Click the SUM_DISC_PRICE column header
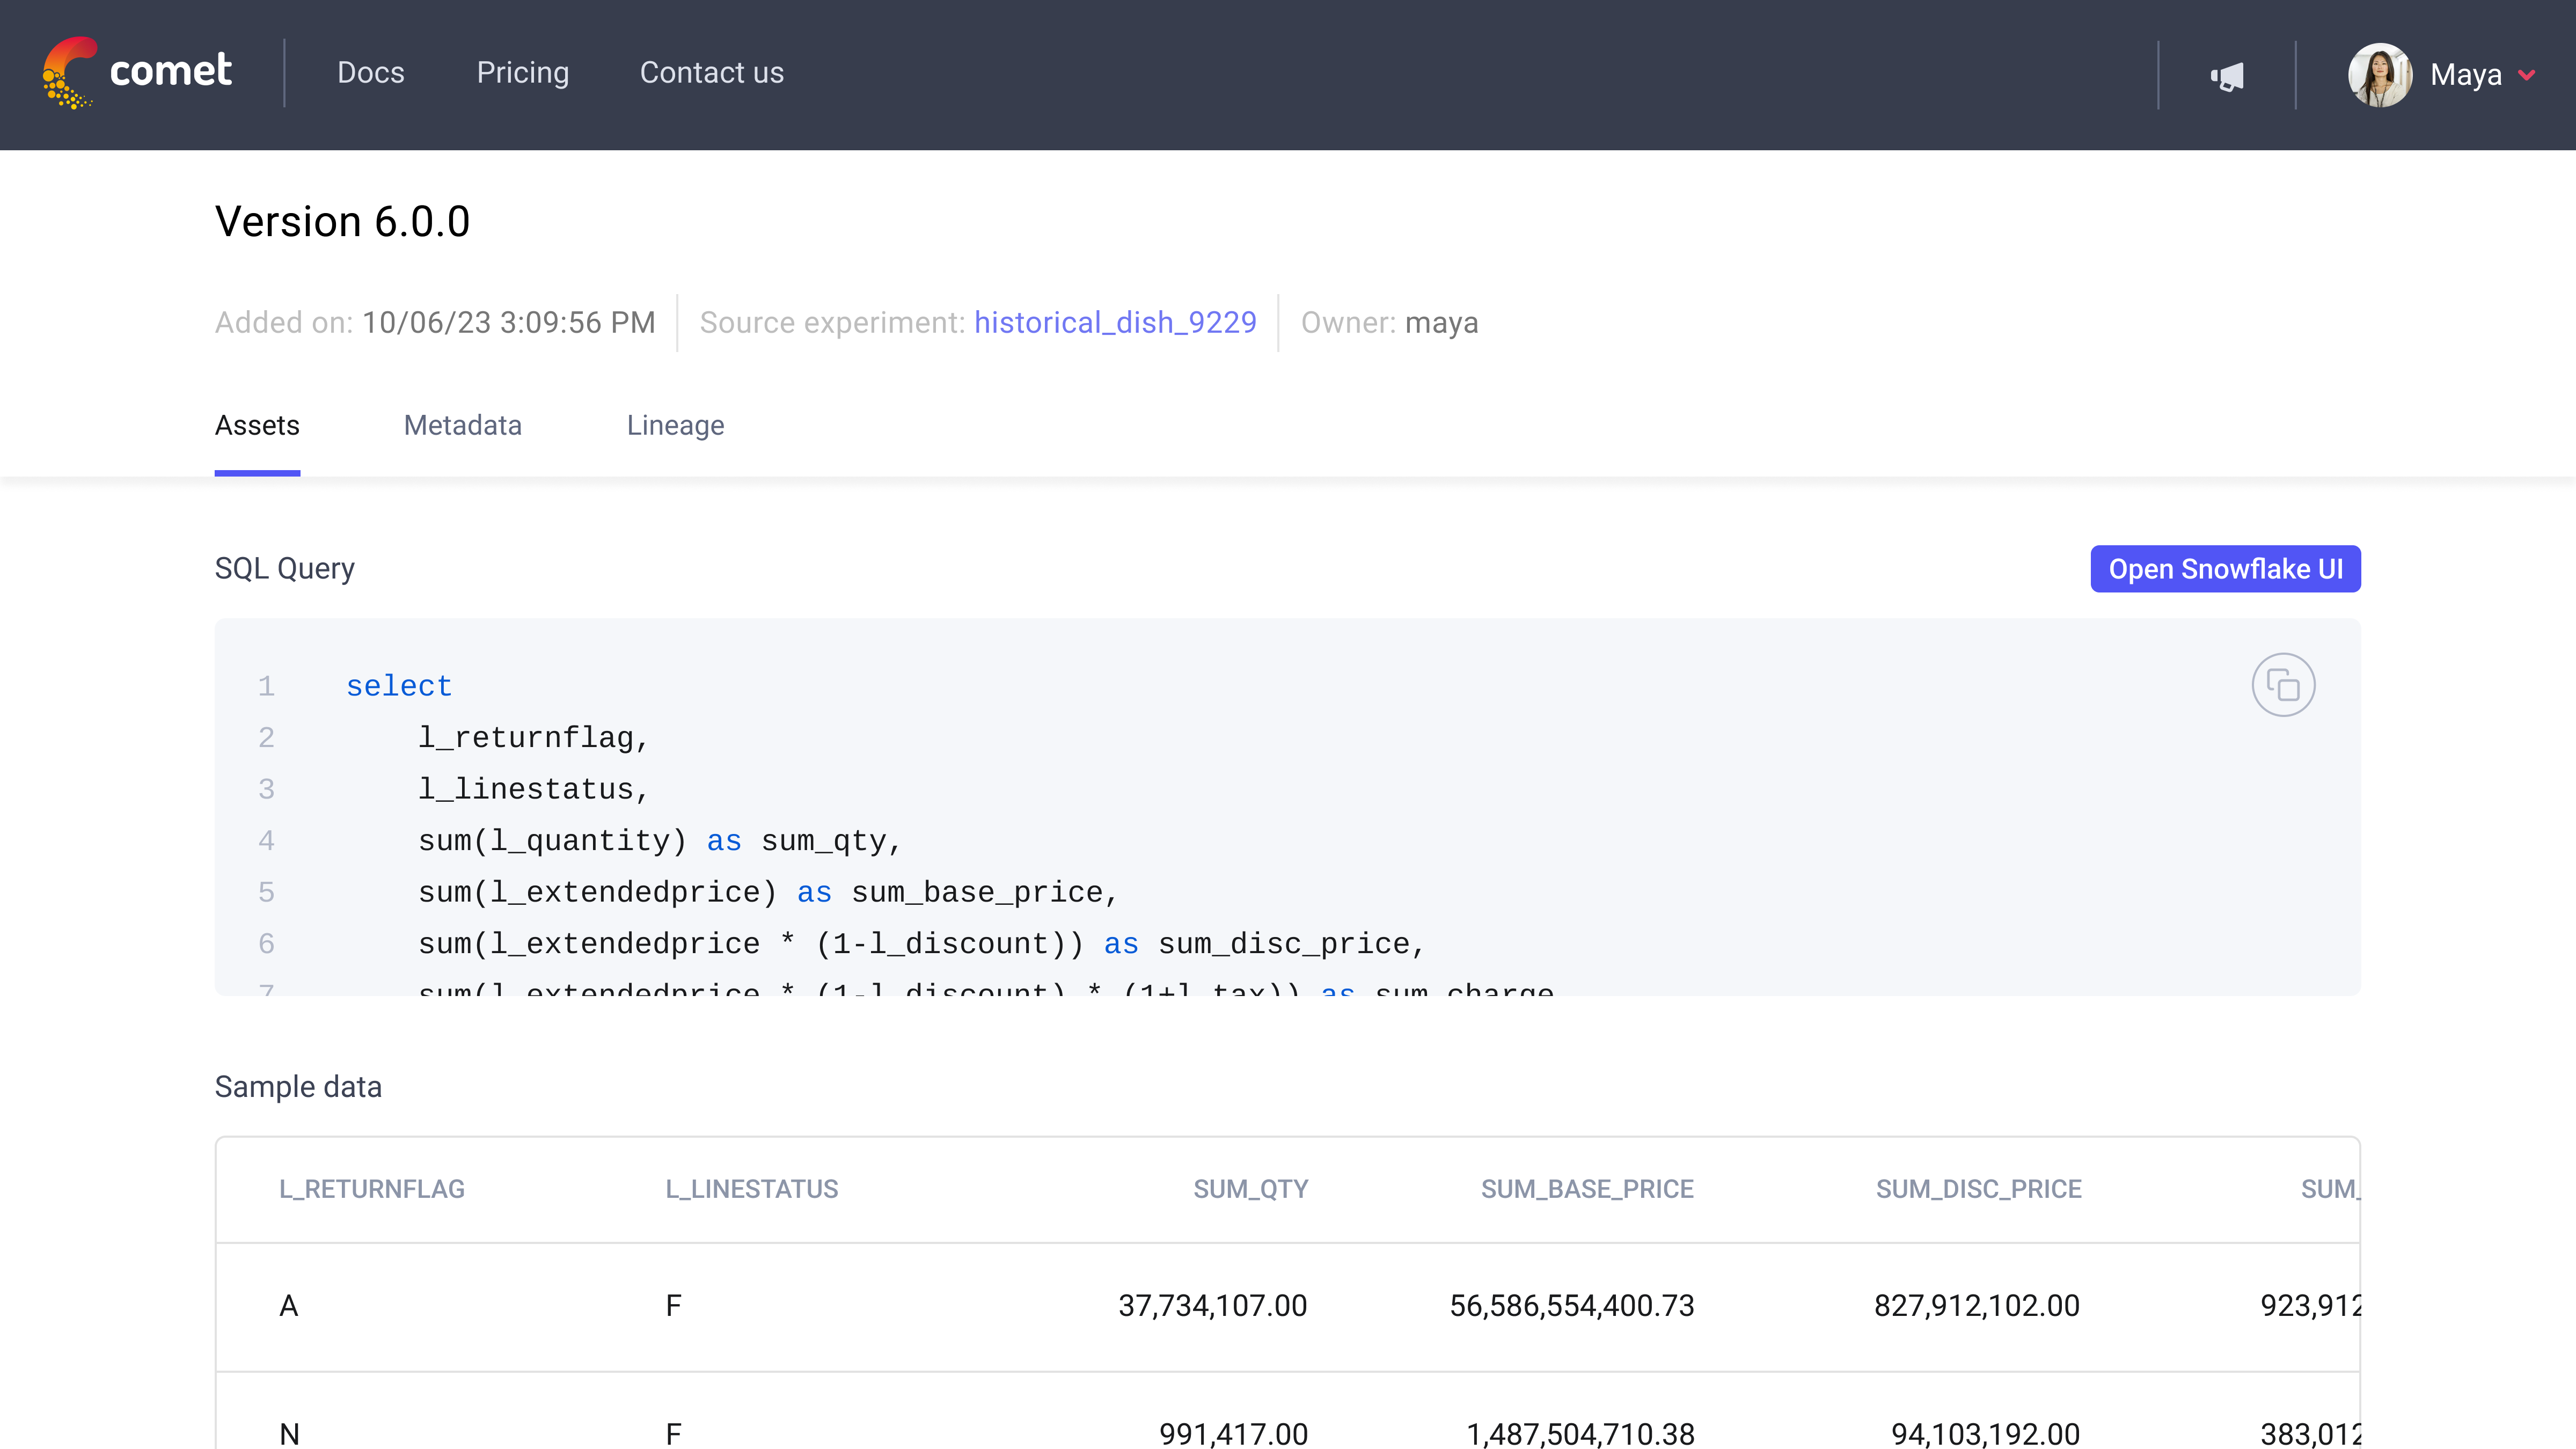Screen dimensions: 2576x1449 (x=1978, y=1189)
